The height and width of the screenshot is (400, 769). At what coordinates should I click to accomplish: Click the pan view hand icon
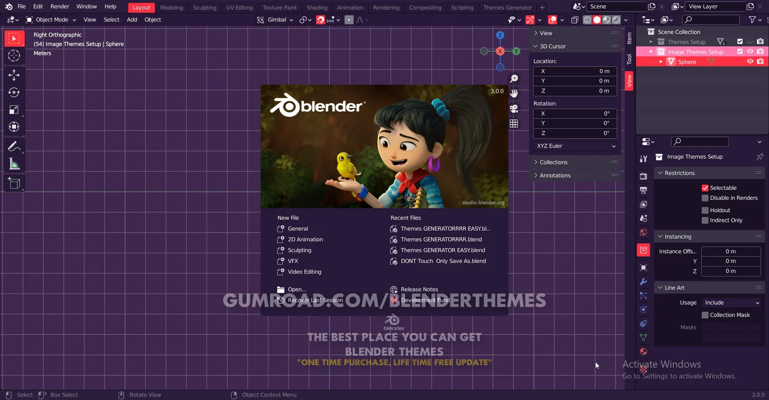pyautogui.click(x=514, y=93)
